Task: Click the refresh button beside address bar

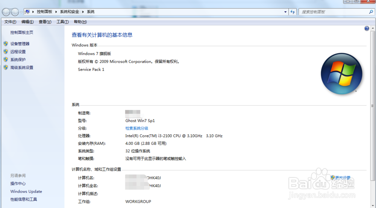Action: point(293,12)
